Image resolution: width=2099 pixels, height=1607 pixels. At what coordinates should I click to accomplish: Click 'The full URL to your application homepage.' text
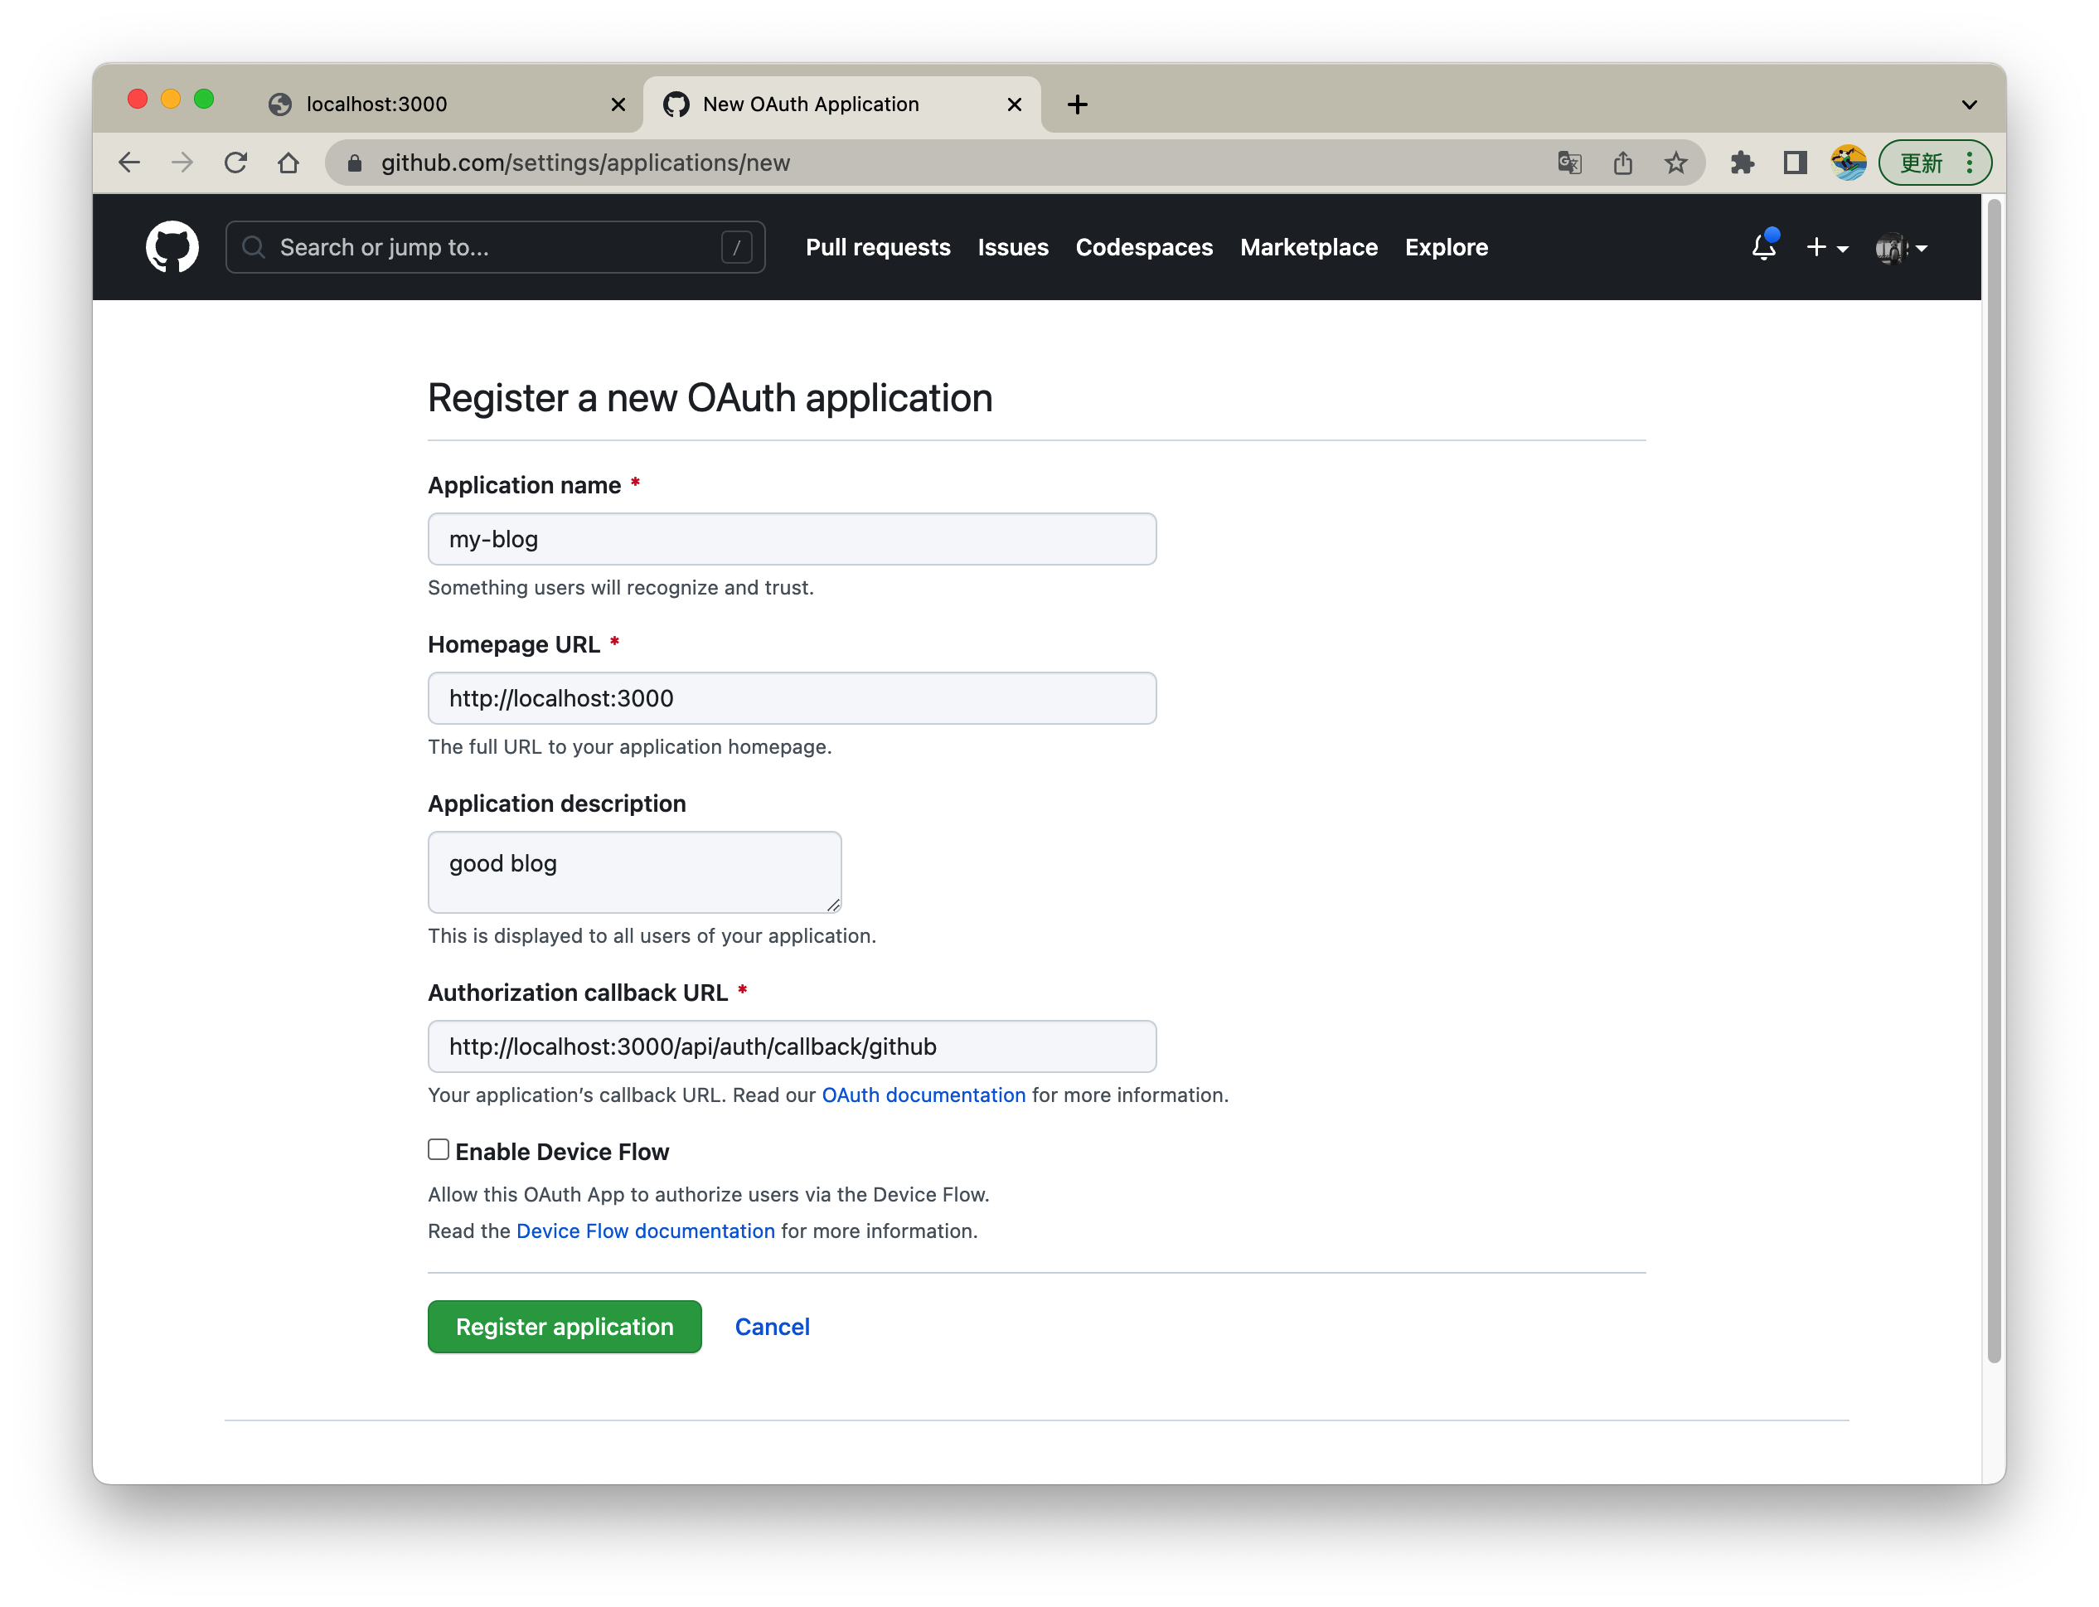pos(630,747)
